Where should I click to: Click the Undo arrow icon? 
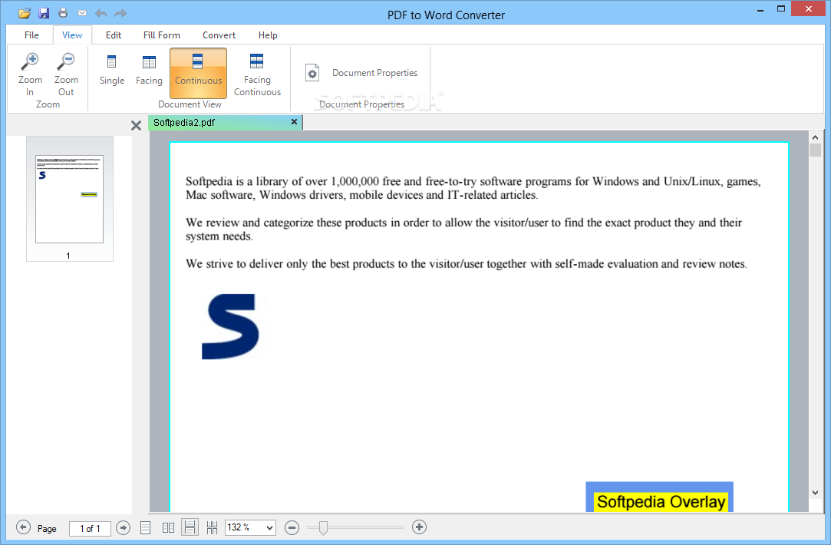101,13
